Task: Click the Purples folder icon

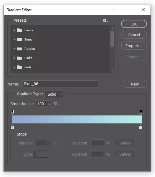Action: coord(19,49)
